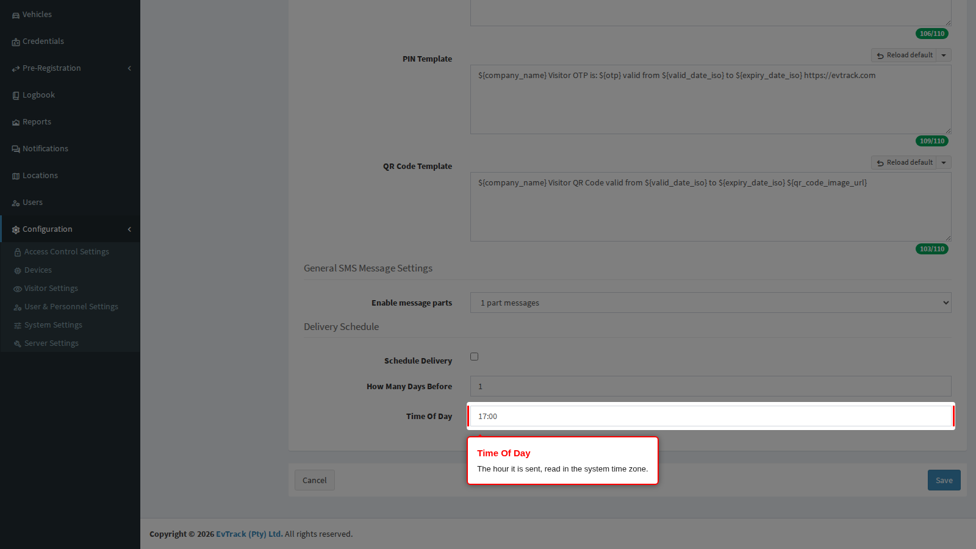
Task: Click the Reports sidebar icon
Action: point(16,123)
